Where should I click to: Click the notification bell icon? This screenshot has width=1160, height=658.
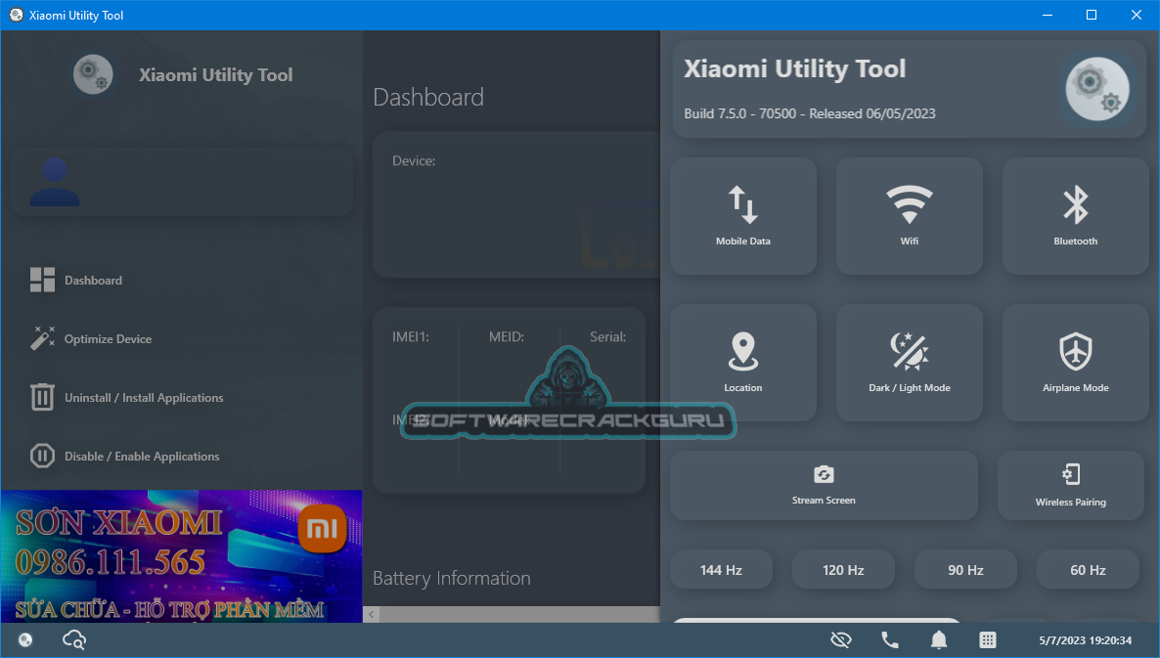(x=939, y=639)
